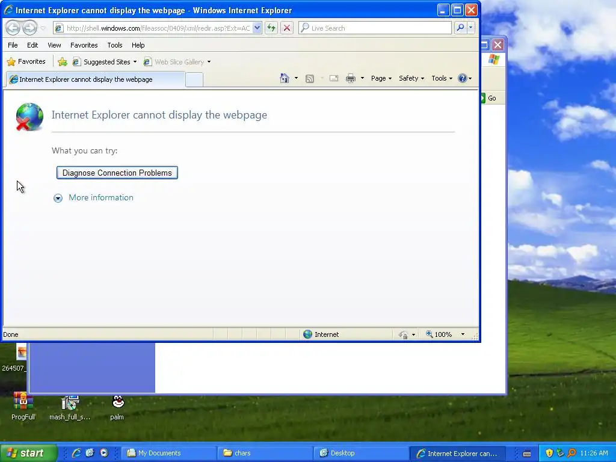Click the security shield tray icon

[x=549, y=453]
